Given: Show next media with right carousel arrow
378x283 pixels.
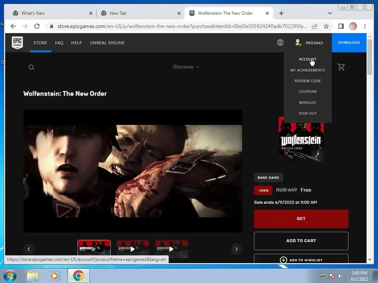Looking at the screenshot, I should coord(237,249).
